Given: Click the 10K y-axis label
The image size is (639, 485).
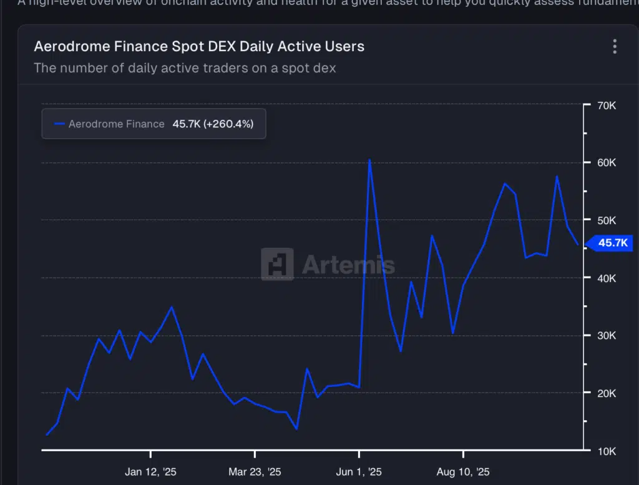Looking at the screenshot, I should point(607,451).
